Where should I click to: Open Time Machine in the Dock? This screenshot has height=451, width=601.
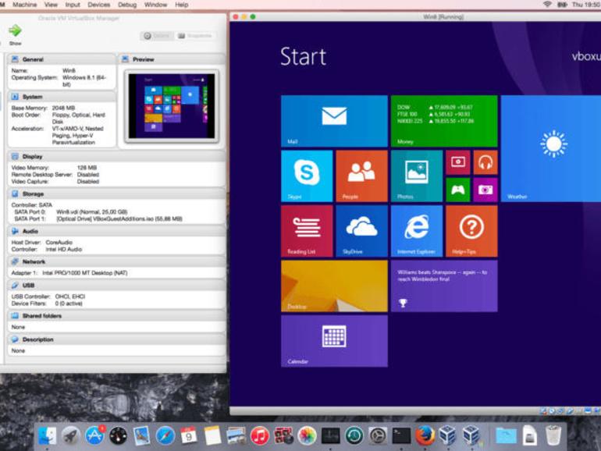coord(354,435)
